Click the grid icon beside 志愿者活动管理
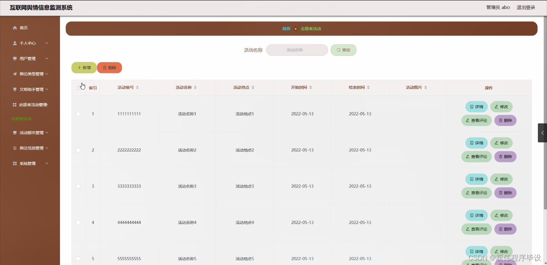Image resolution: width=547 pixels, height=265 pixels. (15, 105)
